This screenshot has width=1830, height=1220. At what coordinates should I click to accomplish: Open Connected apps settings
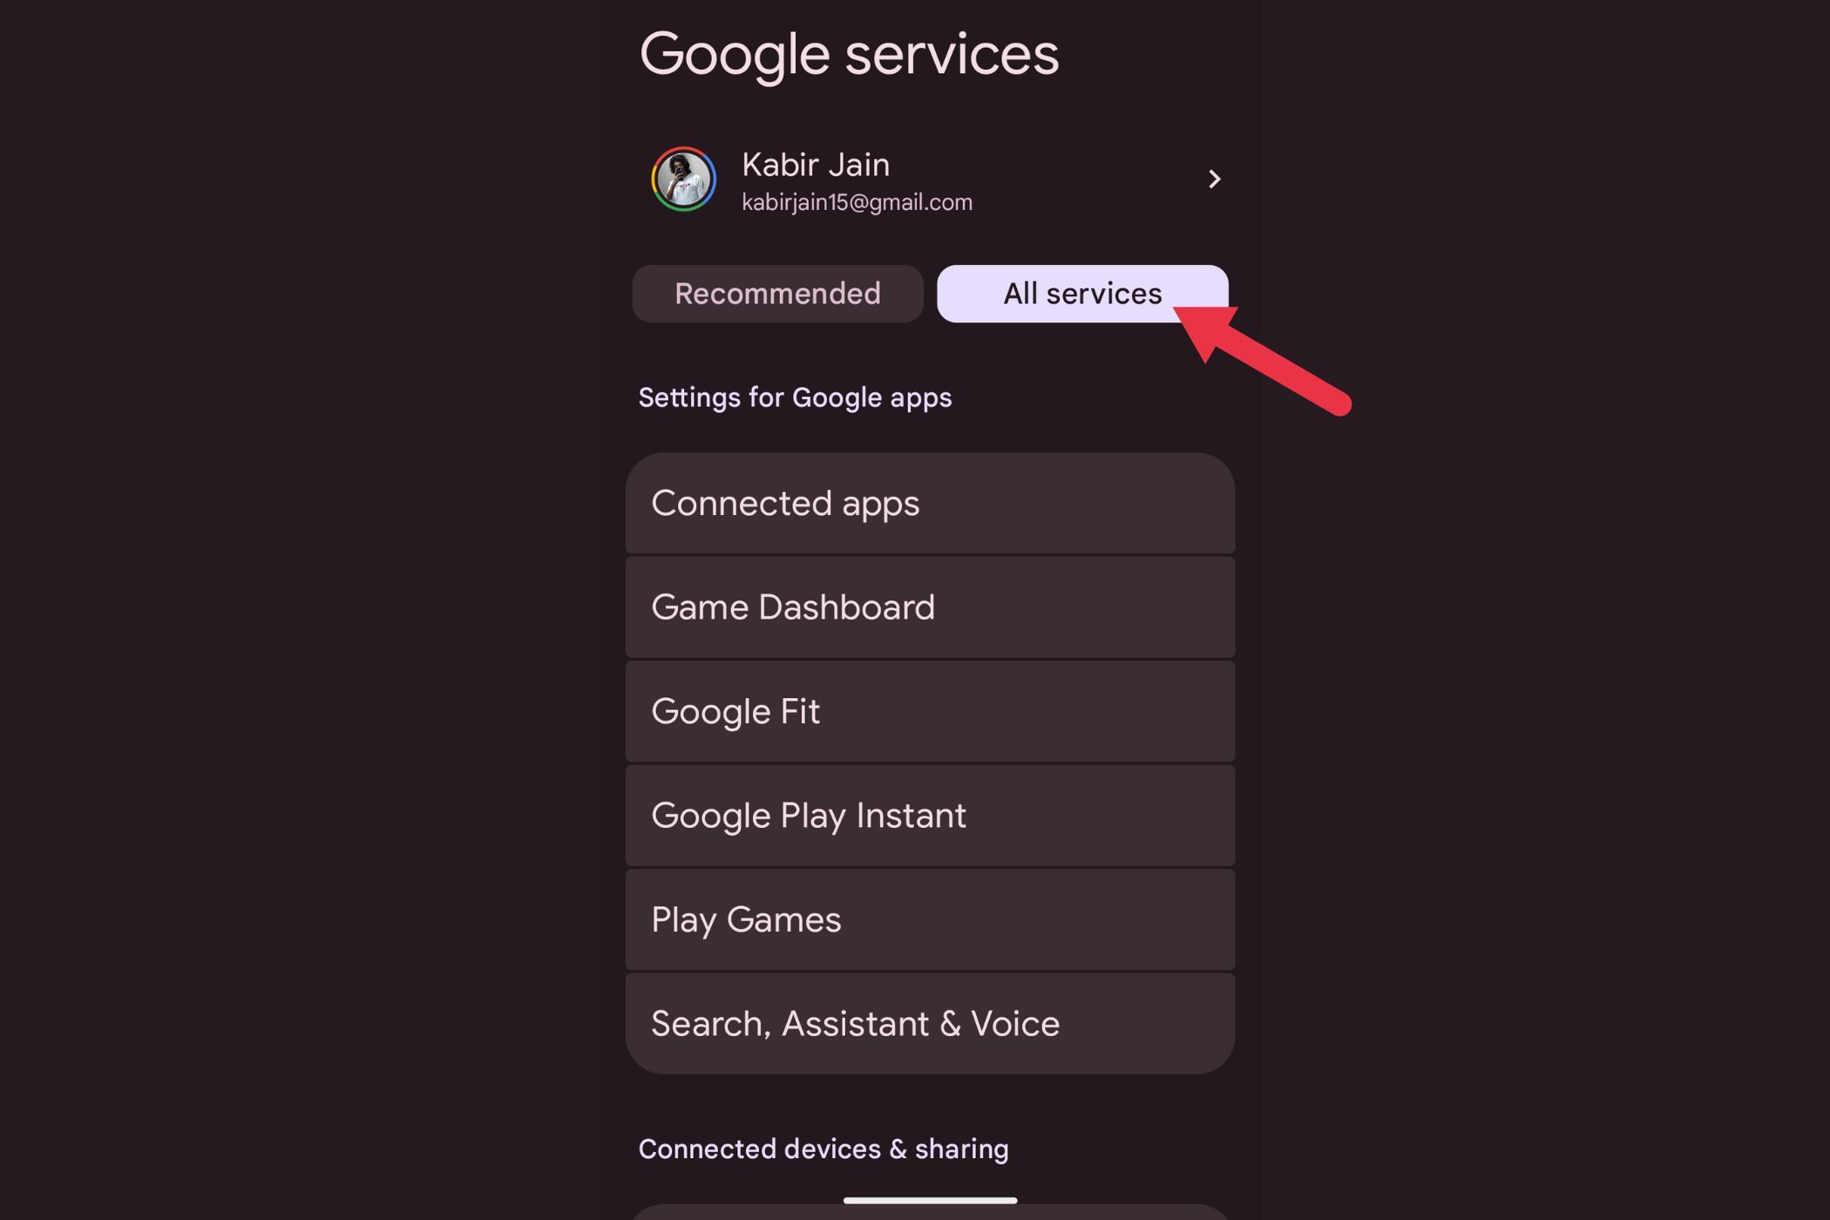[930, 503]
